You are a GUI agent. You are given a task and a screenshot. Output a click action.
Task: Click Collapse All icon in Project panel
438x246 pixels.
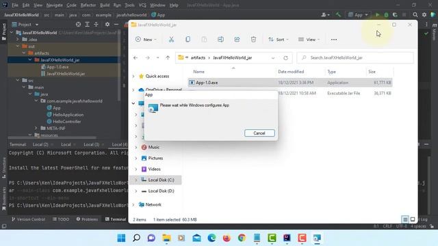coord(96,25)
